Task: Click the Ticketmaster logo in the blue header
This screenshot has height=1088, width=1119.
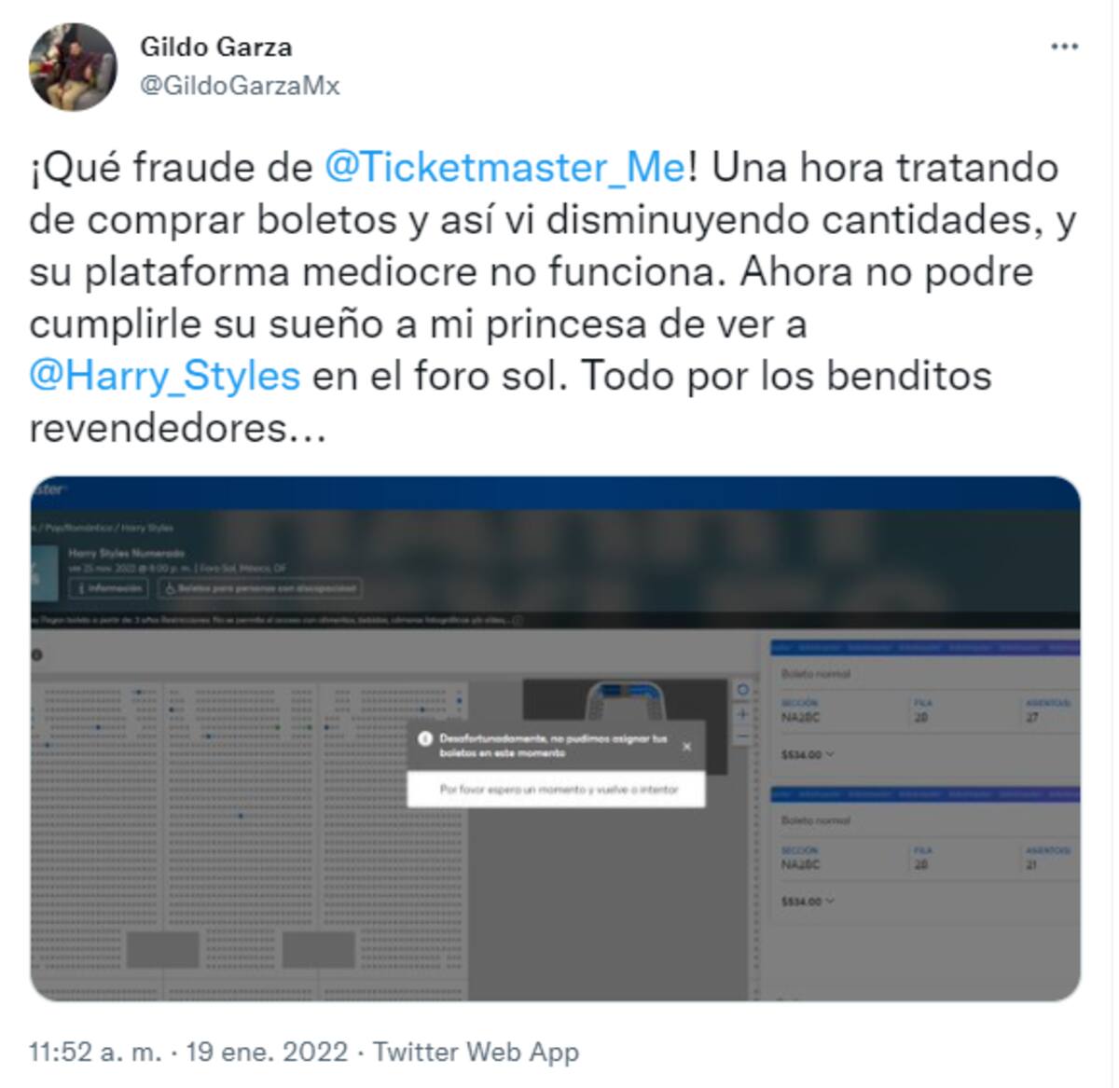Action: click(x=48, y=489)
